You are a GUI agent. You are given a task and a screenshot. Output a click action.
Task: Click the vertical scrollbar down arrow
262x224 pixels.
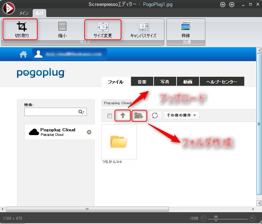(259, 203)
